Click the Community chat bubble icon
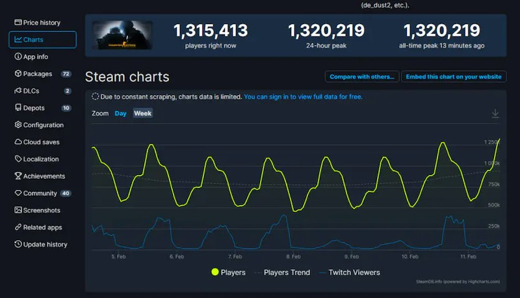The image size is (520, 298). click(x=18, y=193)
